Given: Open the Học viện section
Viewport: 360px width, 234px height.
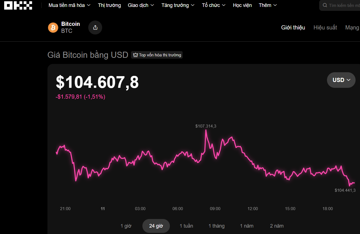Looking at the screenshot, I should (x=242, y=5).
